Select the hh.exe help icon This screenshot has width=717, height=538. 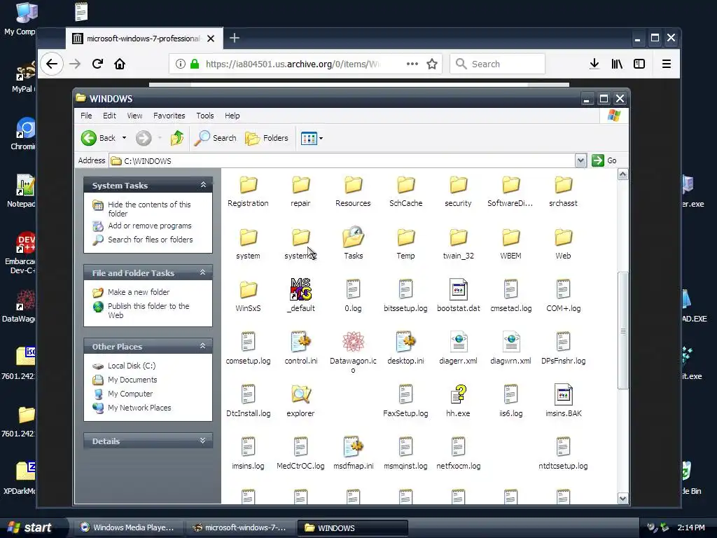tap(458, 401)
